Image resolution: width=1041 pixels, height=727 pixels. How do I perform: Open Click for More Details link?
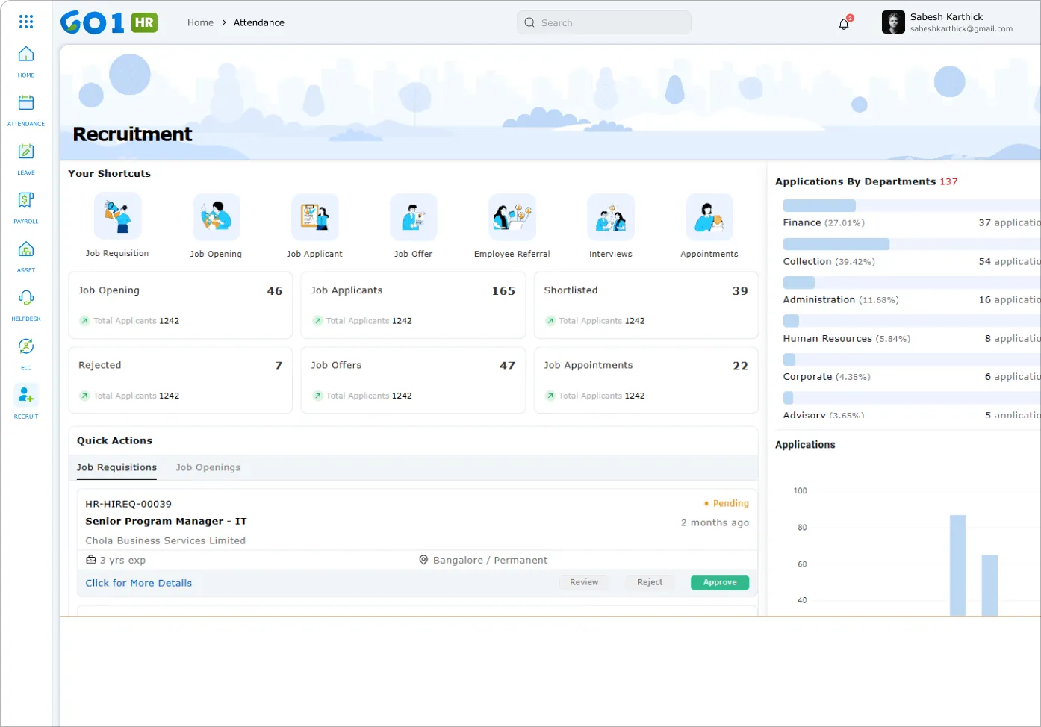[138, 583]
